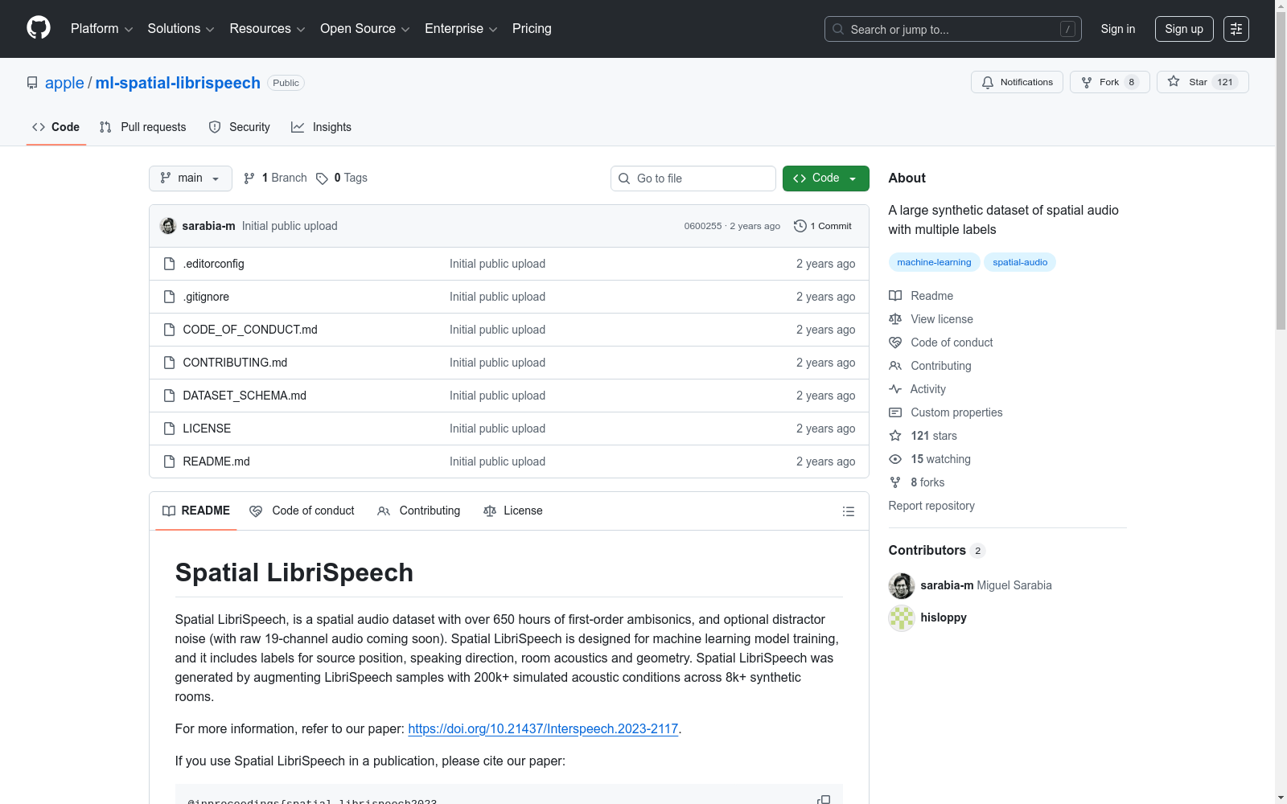Open the CONTRIBUTING.md file
This screenshot has width=1287, height=804.
pos(235,363)
